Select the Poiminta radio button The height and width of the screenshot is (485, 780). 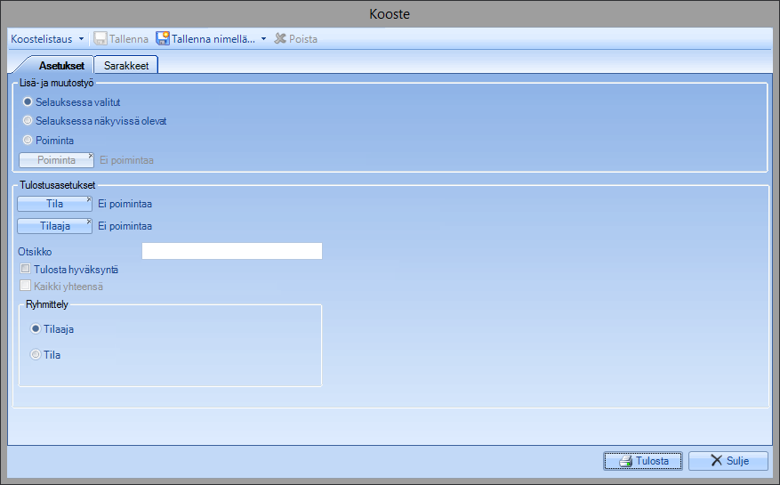28,141
